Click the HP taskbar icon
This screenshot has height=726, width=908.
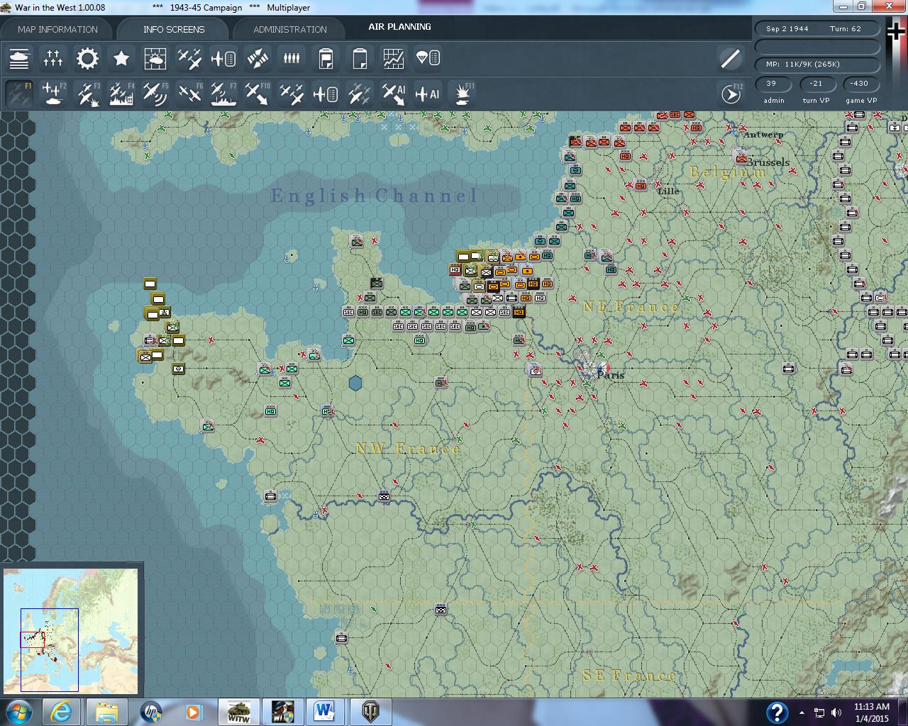(150, 712)
